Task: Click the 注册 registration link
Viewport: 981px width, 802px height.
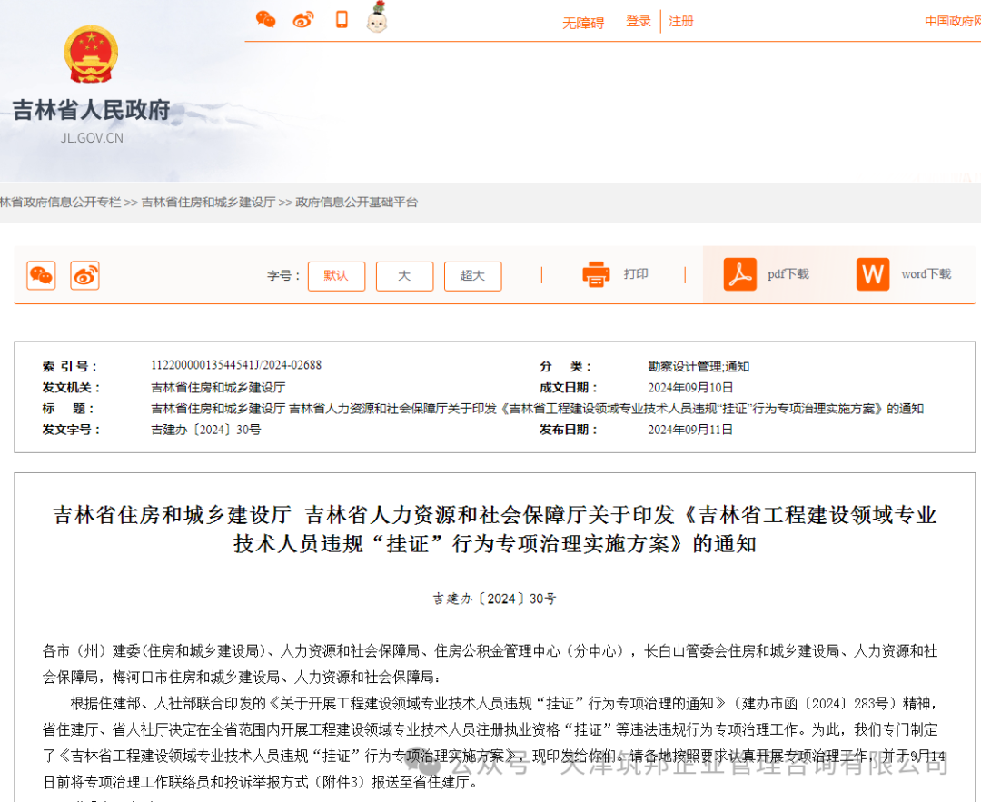Action: tap(681, 22)
